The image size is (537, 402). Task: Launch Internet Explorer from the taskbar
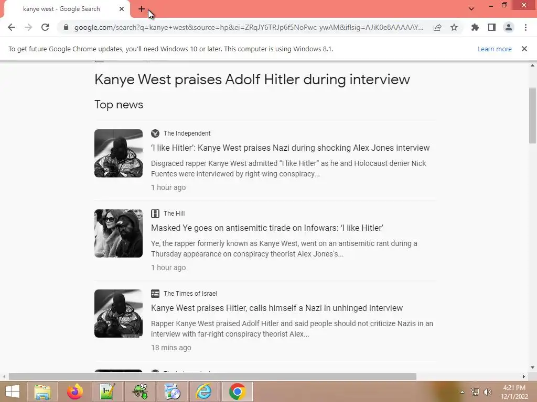click(204, 392)
